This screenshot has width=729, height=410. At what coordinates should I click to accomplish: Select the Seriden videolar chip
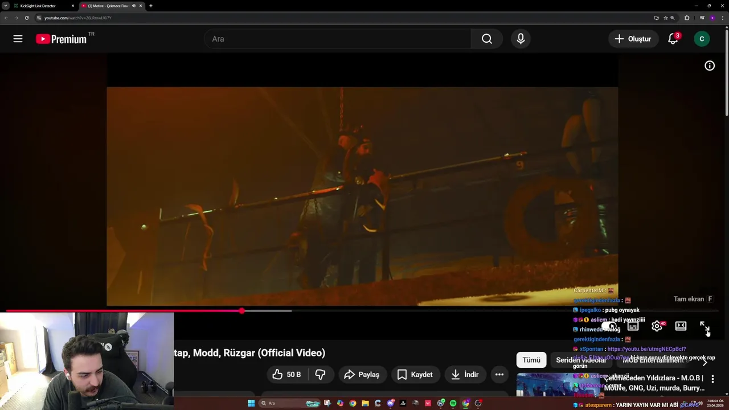pyautogui.click(x=581, y=360)
